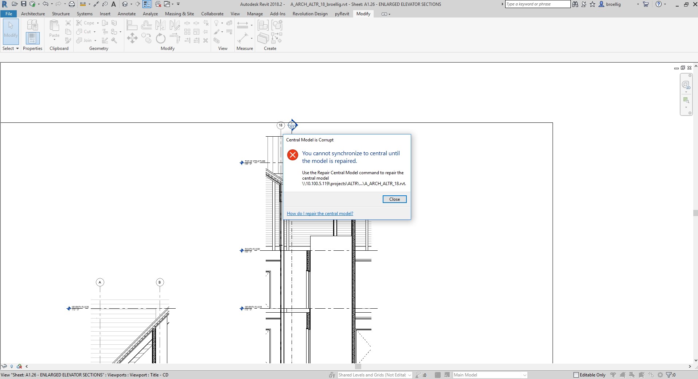
Task: Close the Central Model is Corrupt dialog
Action: pos(394,199)
